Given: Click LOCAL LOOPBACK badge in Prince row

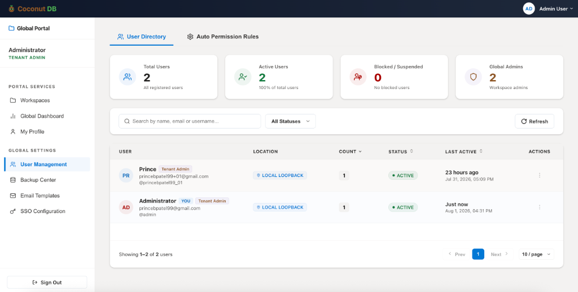Looking at the screenshot, I should click(x=280, y=175).
